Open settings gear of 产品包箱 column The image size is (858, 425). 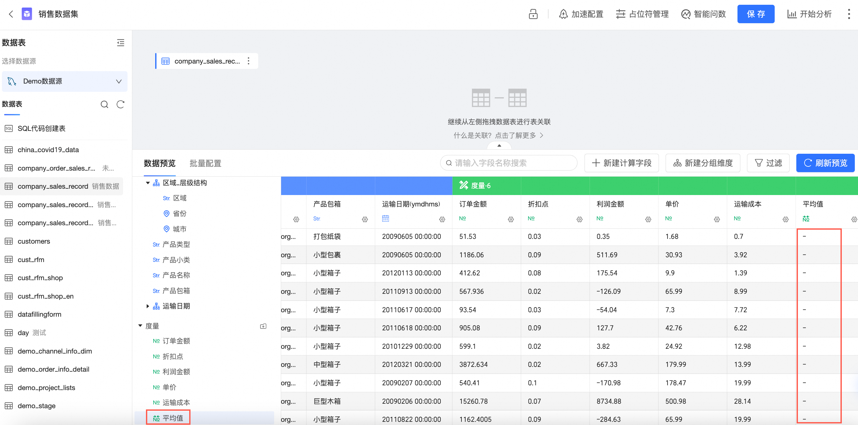(365, 220)
